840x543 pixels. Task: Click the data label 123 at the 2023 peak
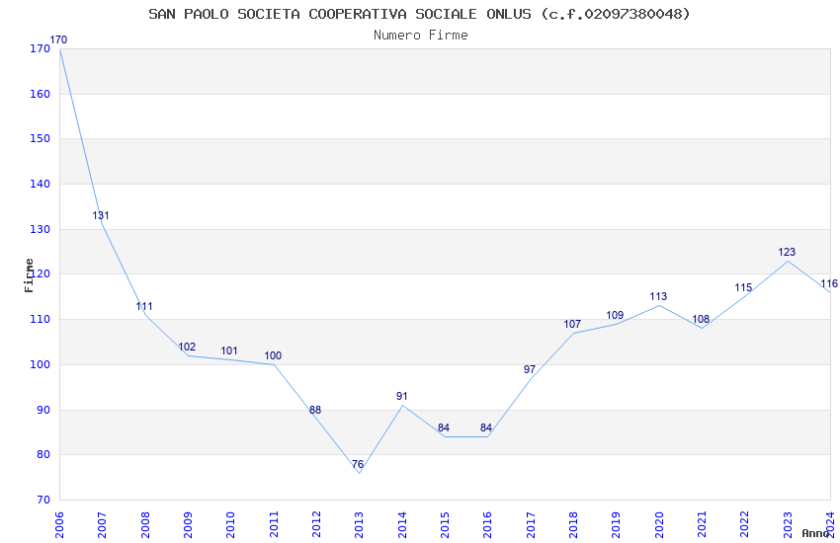787,252
